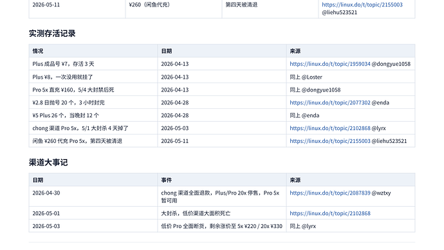
Task: Click the 实测存活记录 heading
Action: tap(52, 34)
